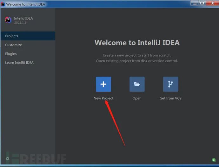Maximize the Welcome window
The image size is (219, 167).
click(x=202, y=3)
